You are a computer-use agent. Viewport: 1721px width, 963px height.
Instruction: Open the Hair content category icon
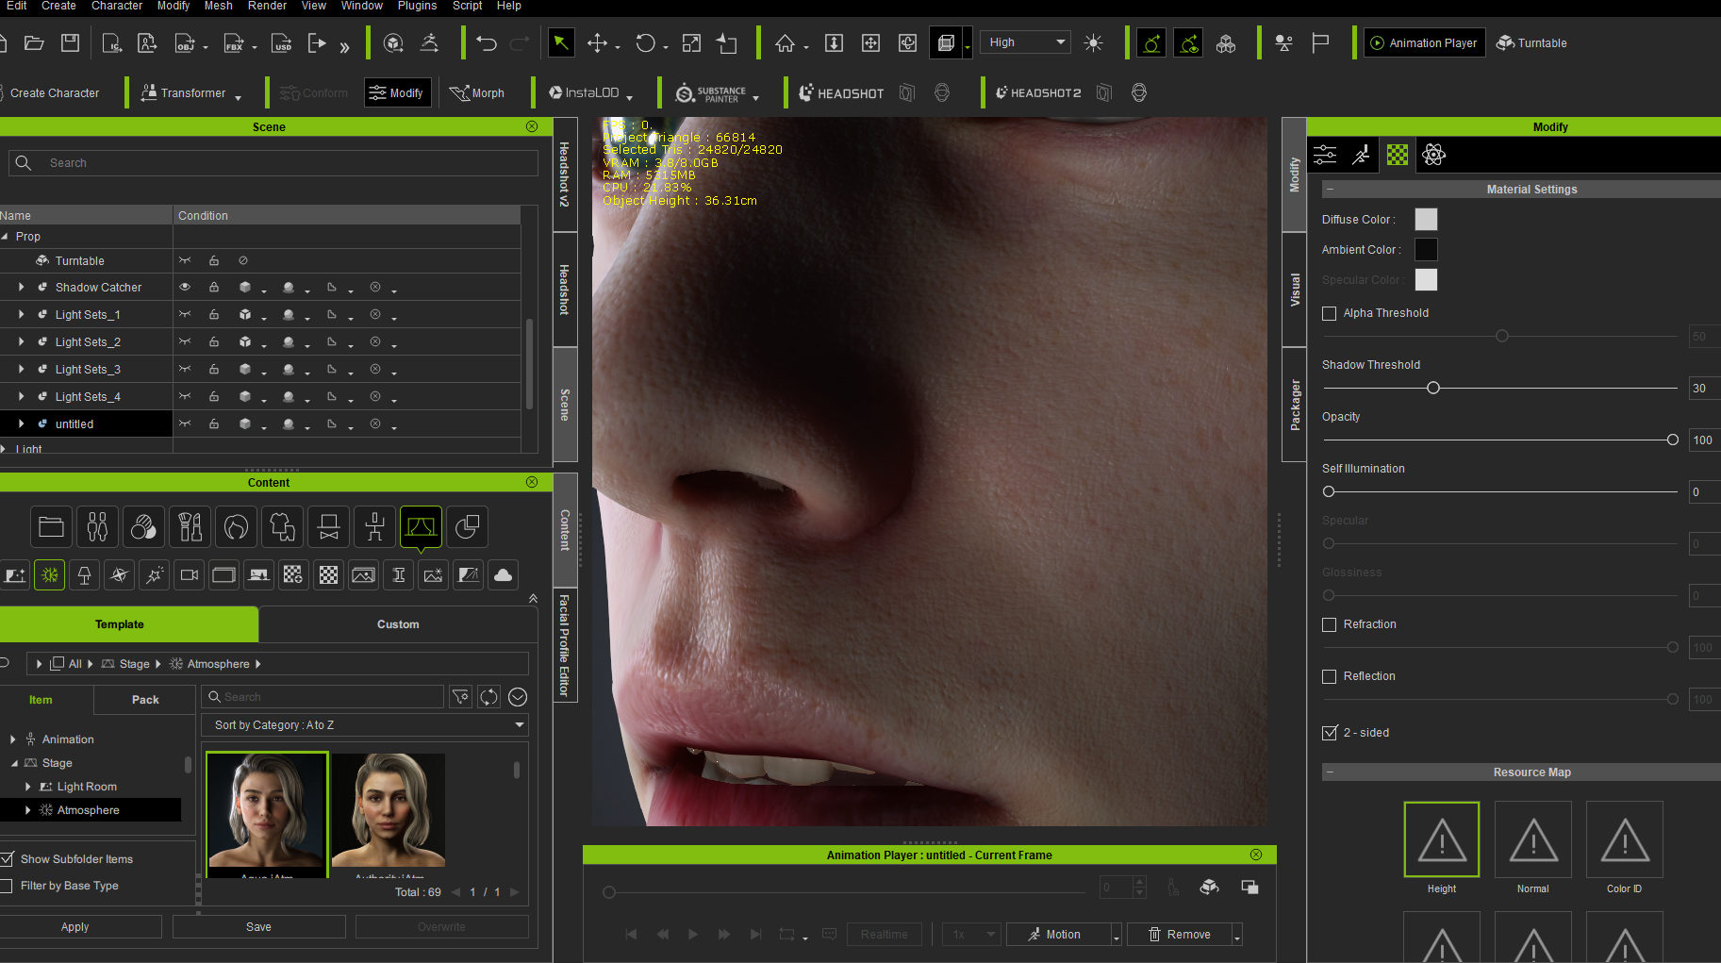pyautogui.click(x=236, y=526)
